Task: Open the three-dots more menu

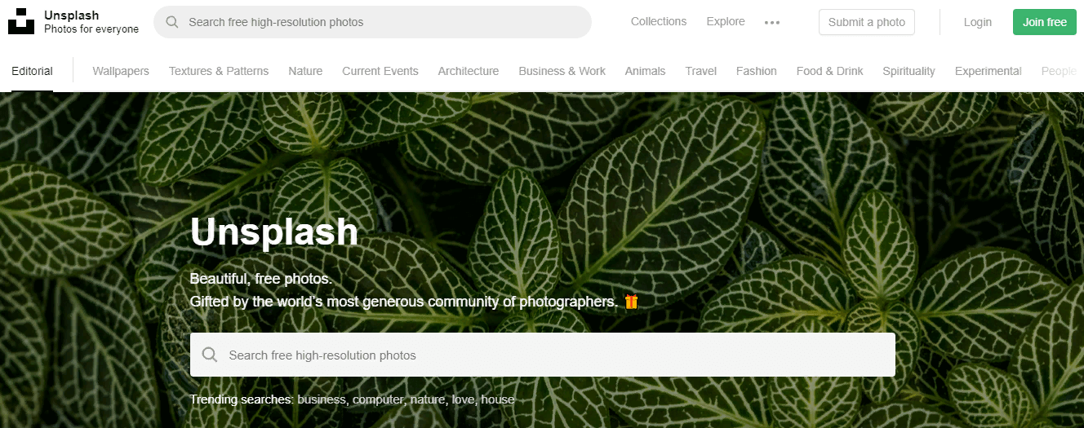Action: tap(772, 23)
